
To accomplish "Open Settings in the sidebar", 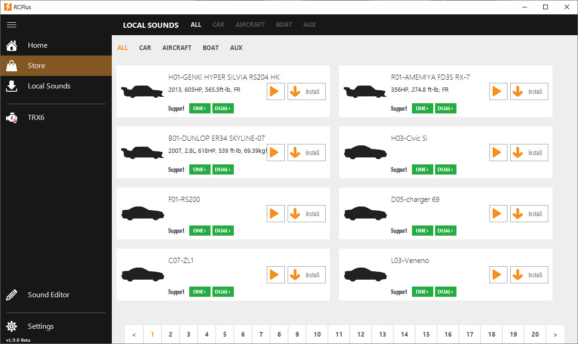I will 56,326.
